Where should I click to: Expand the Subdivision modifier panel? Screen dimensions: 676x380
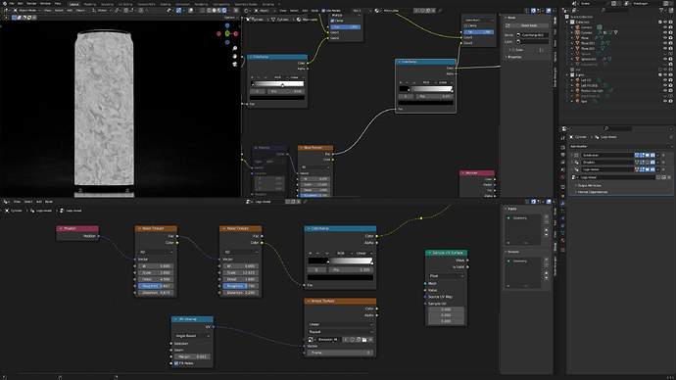572,155
